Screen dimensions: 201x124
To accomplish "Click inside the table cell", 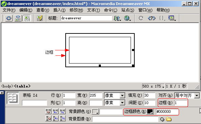I will (100, 50).
